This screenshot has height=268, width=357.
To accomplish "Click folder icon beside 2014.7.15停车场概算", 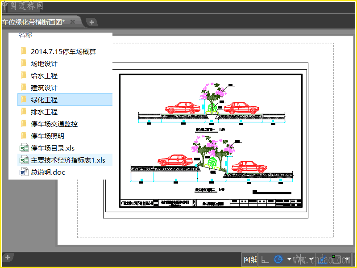I will click(x=24, y=51).
